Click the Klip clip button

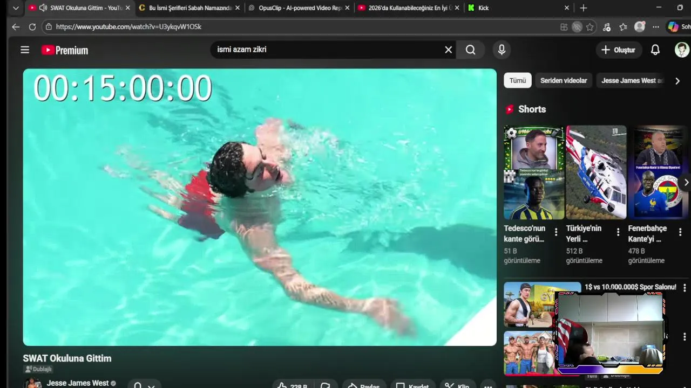click(x=458, y=386)
